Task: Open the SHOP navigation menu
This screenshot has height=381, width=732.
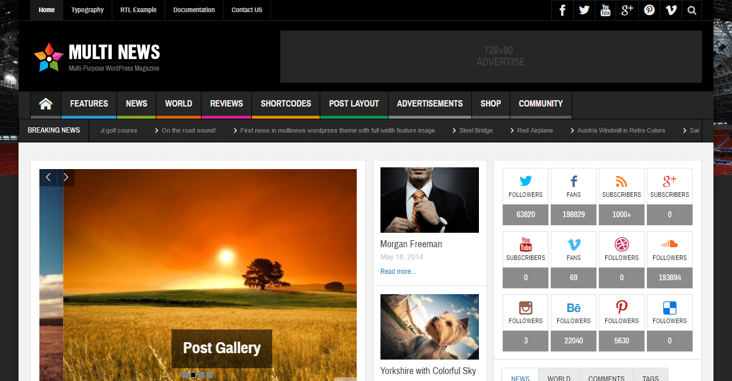Action: pos(491,104)
